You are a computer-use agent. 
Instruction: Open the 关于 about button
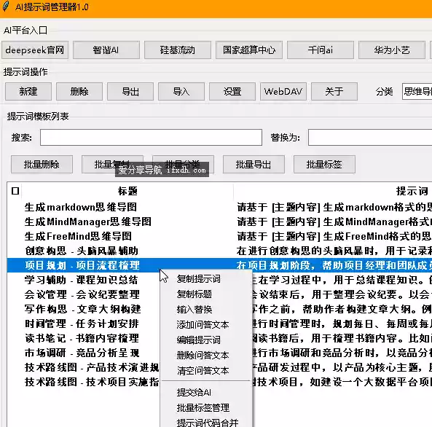[x=334, y=92]
